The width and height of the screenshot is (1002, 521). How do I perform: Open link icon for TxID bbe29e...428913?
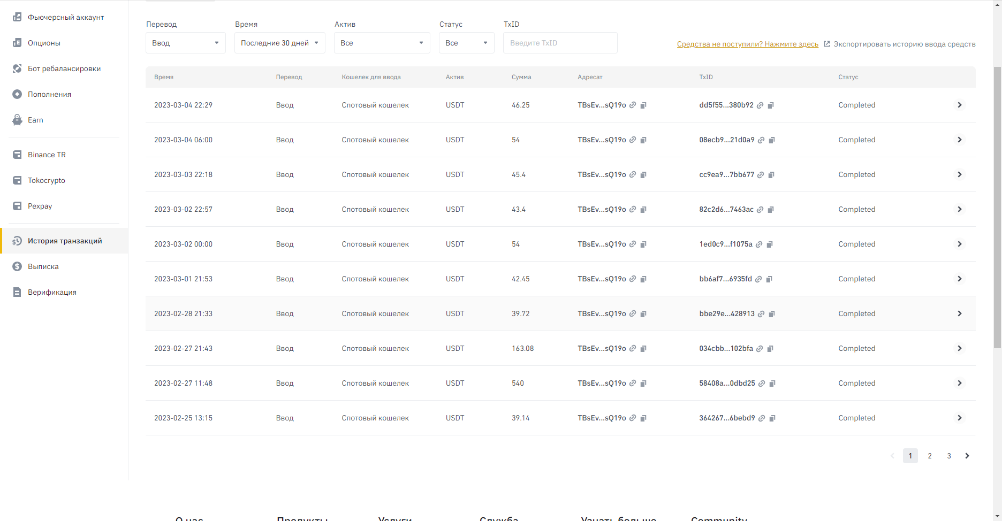pyautogui.click(x=761, y=314)
